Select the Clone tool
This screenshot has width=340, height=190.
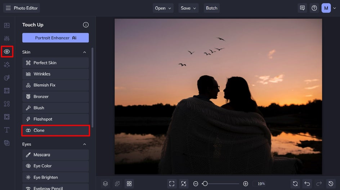(x=55, y=130)
